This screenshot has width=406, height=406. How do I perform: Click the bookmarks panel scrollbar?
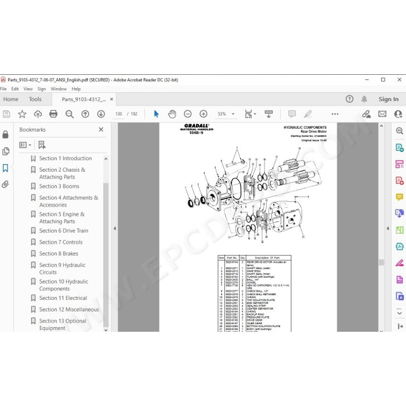click(x=106, y=255)
